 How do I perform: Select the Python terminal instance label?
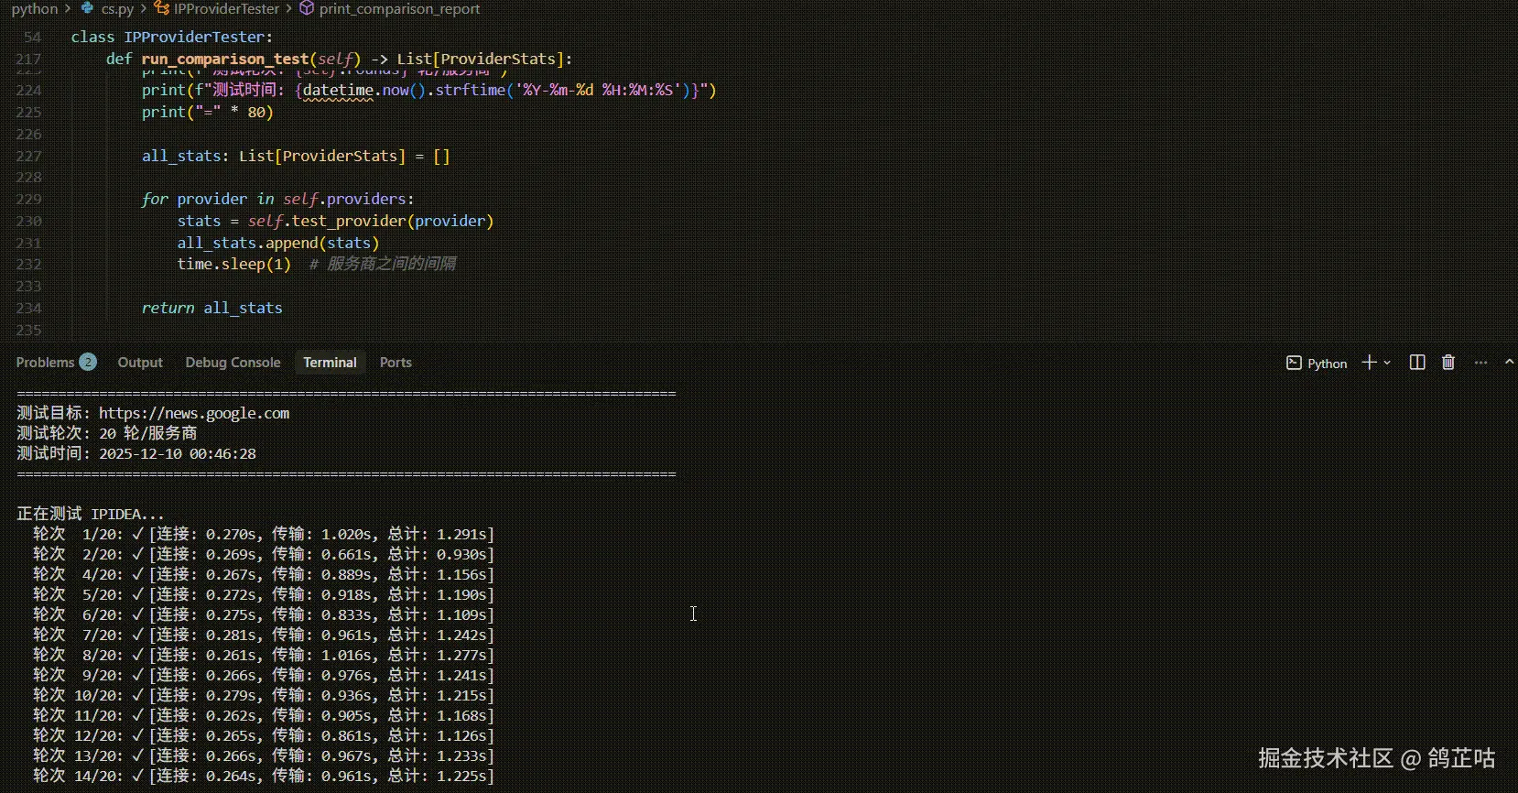pos(1317,363)
